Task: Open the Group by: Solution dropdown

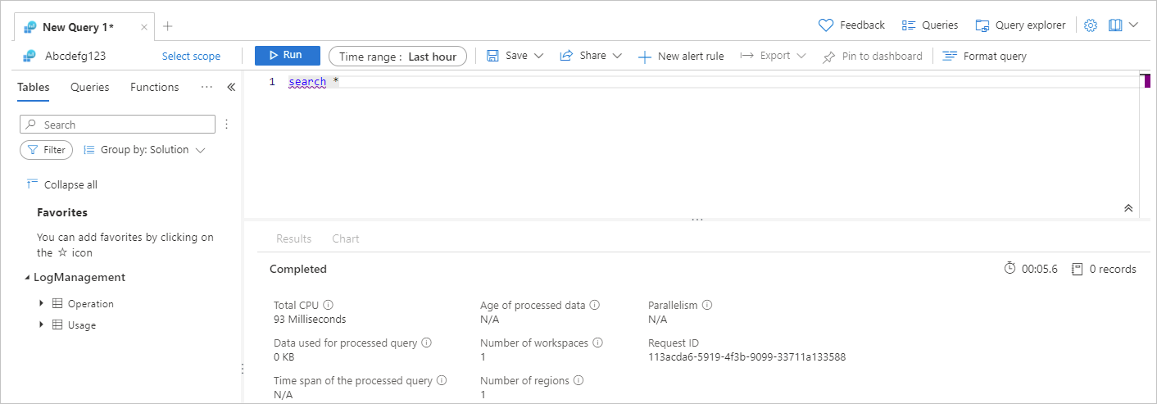Action: tap(144, 150)
